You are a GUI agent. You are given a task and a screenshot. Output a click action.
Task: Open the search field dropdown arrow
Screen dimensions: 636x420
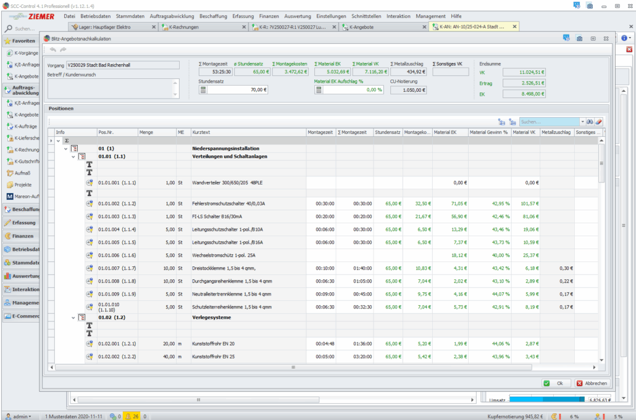tap(582, 122)
